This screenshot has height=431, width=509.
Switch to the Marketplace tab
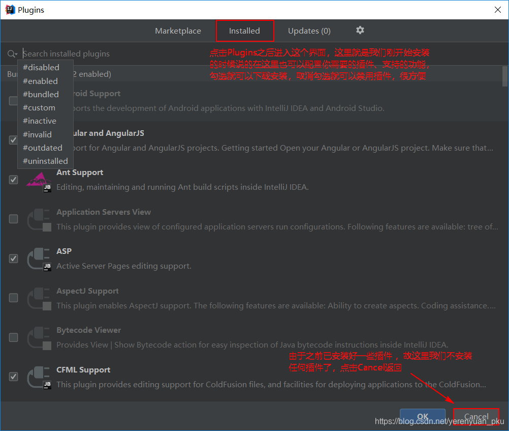coord(178,31)
